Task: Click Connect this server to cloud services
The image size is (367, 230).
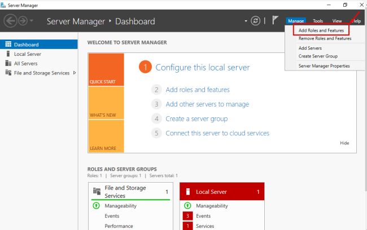Action: pyautogui.click(x=217, y=134)
